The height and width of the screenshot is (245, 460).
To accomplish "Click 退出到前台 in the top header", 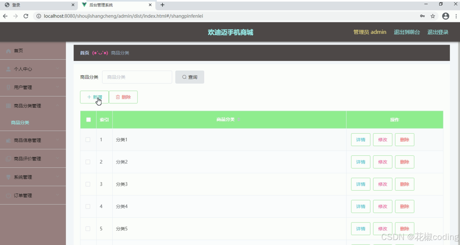I will tap(407, 32).
